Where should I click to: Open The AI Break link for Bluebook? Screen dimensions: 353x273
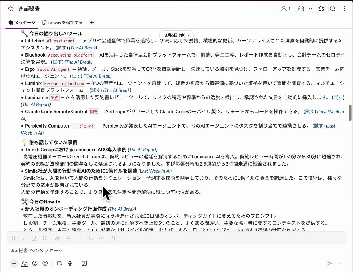(79, 62)
